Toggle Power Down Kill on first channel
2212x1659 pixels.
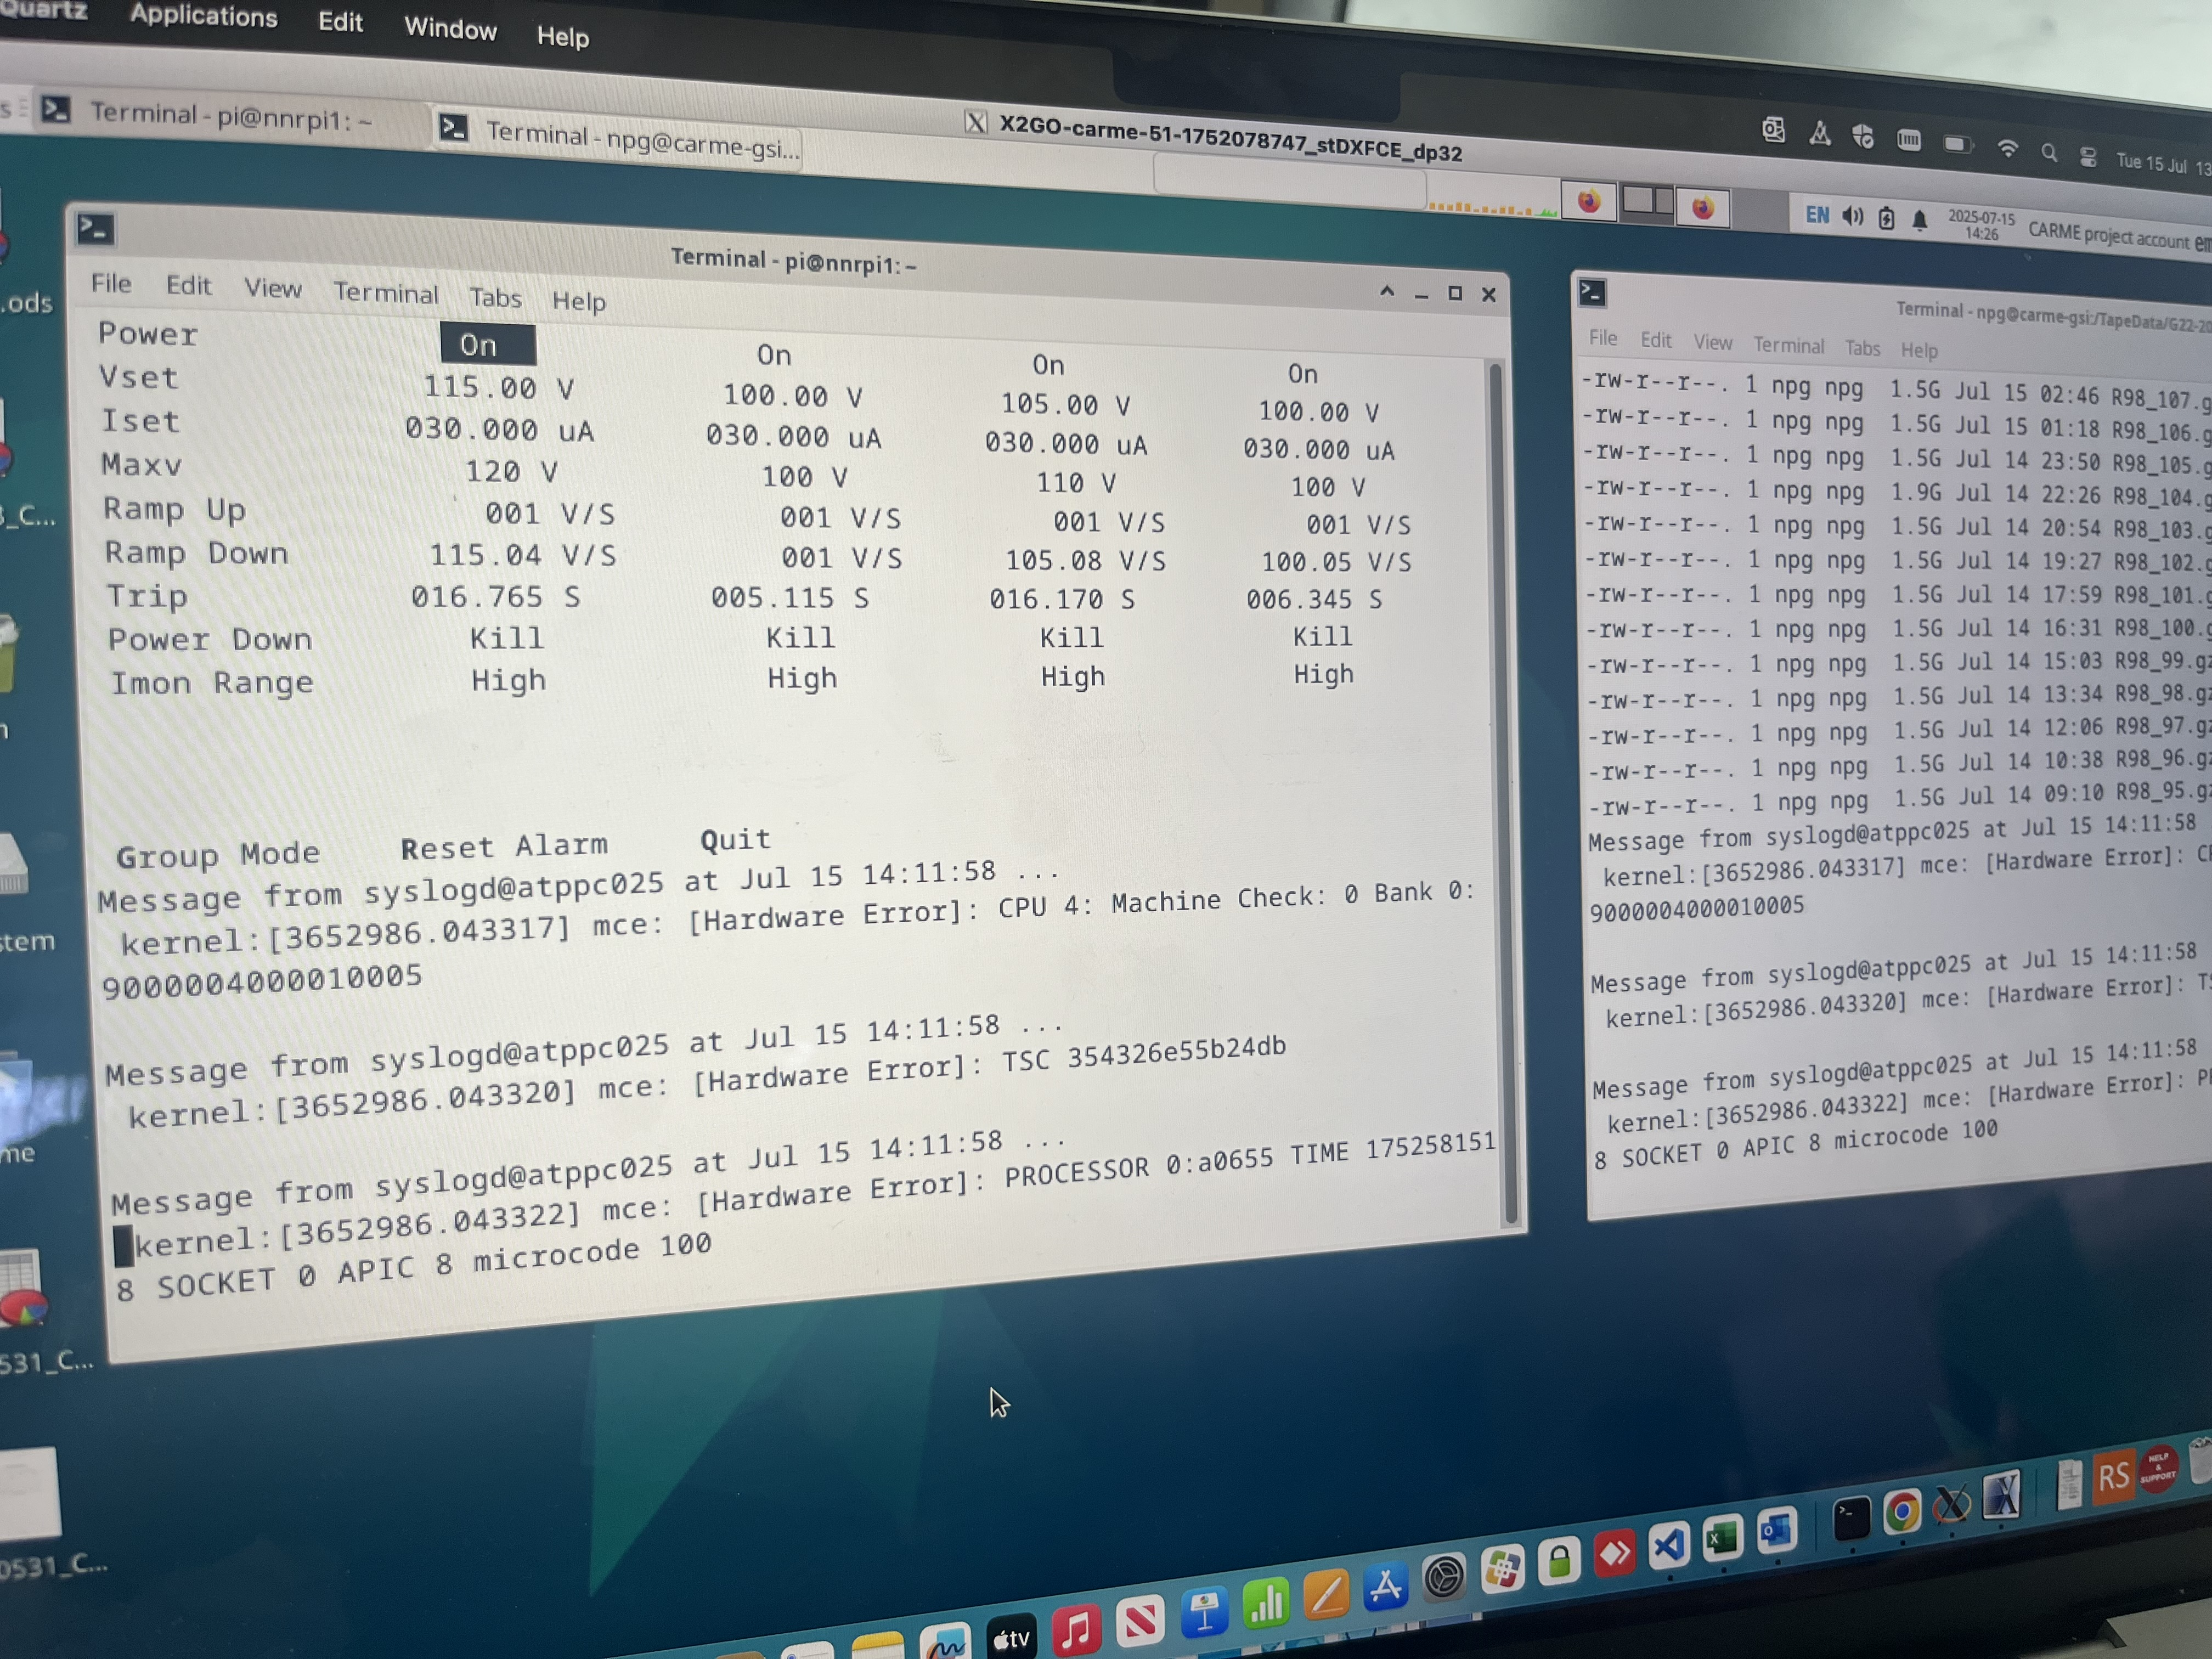506,638
